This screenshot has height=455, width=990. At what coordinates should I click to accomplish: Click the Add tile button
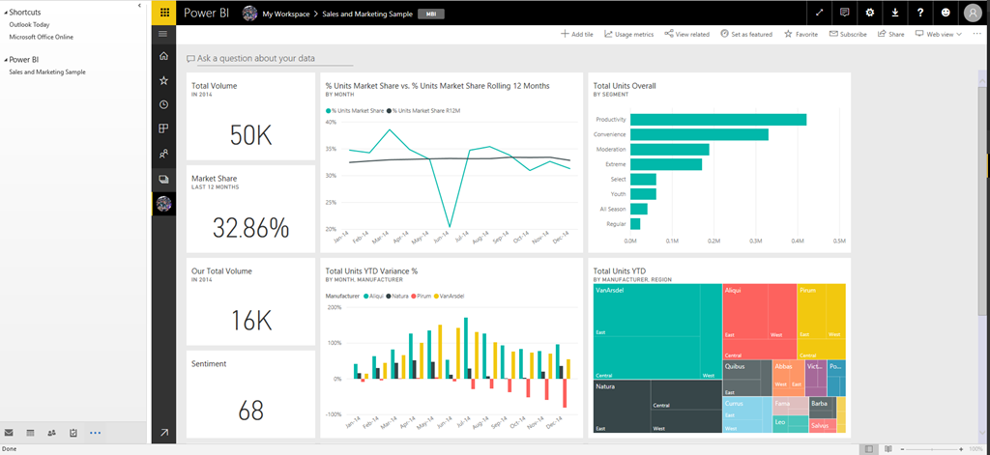(x=577, y=34)
